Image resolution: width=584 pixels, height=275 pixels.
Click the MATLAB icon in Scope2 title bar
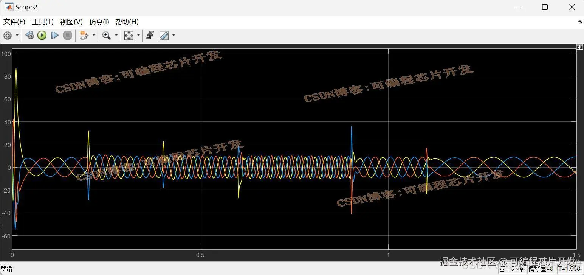coord(9,7)
